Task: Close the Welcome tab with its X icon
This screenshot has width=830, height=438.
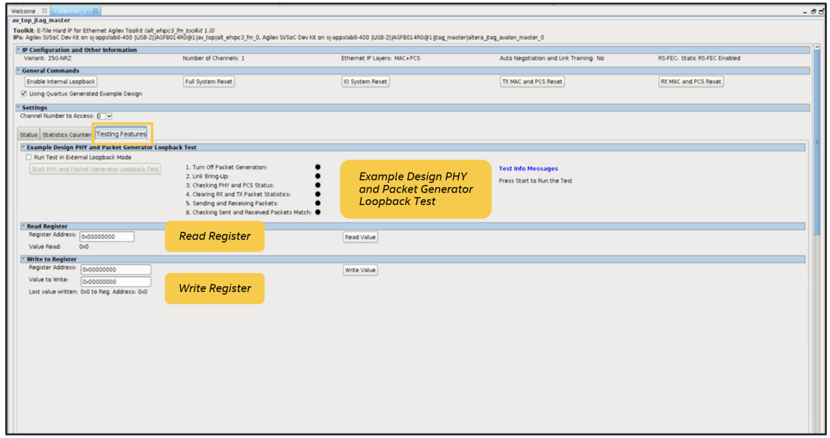Action: click(x=44, y=11)
